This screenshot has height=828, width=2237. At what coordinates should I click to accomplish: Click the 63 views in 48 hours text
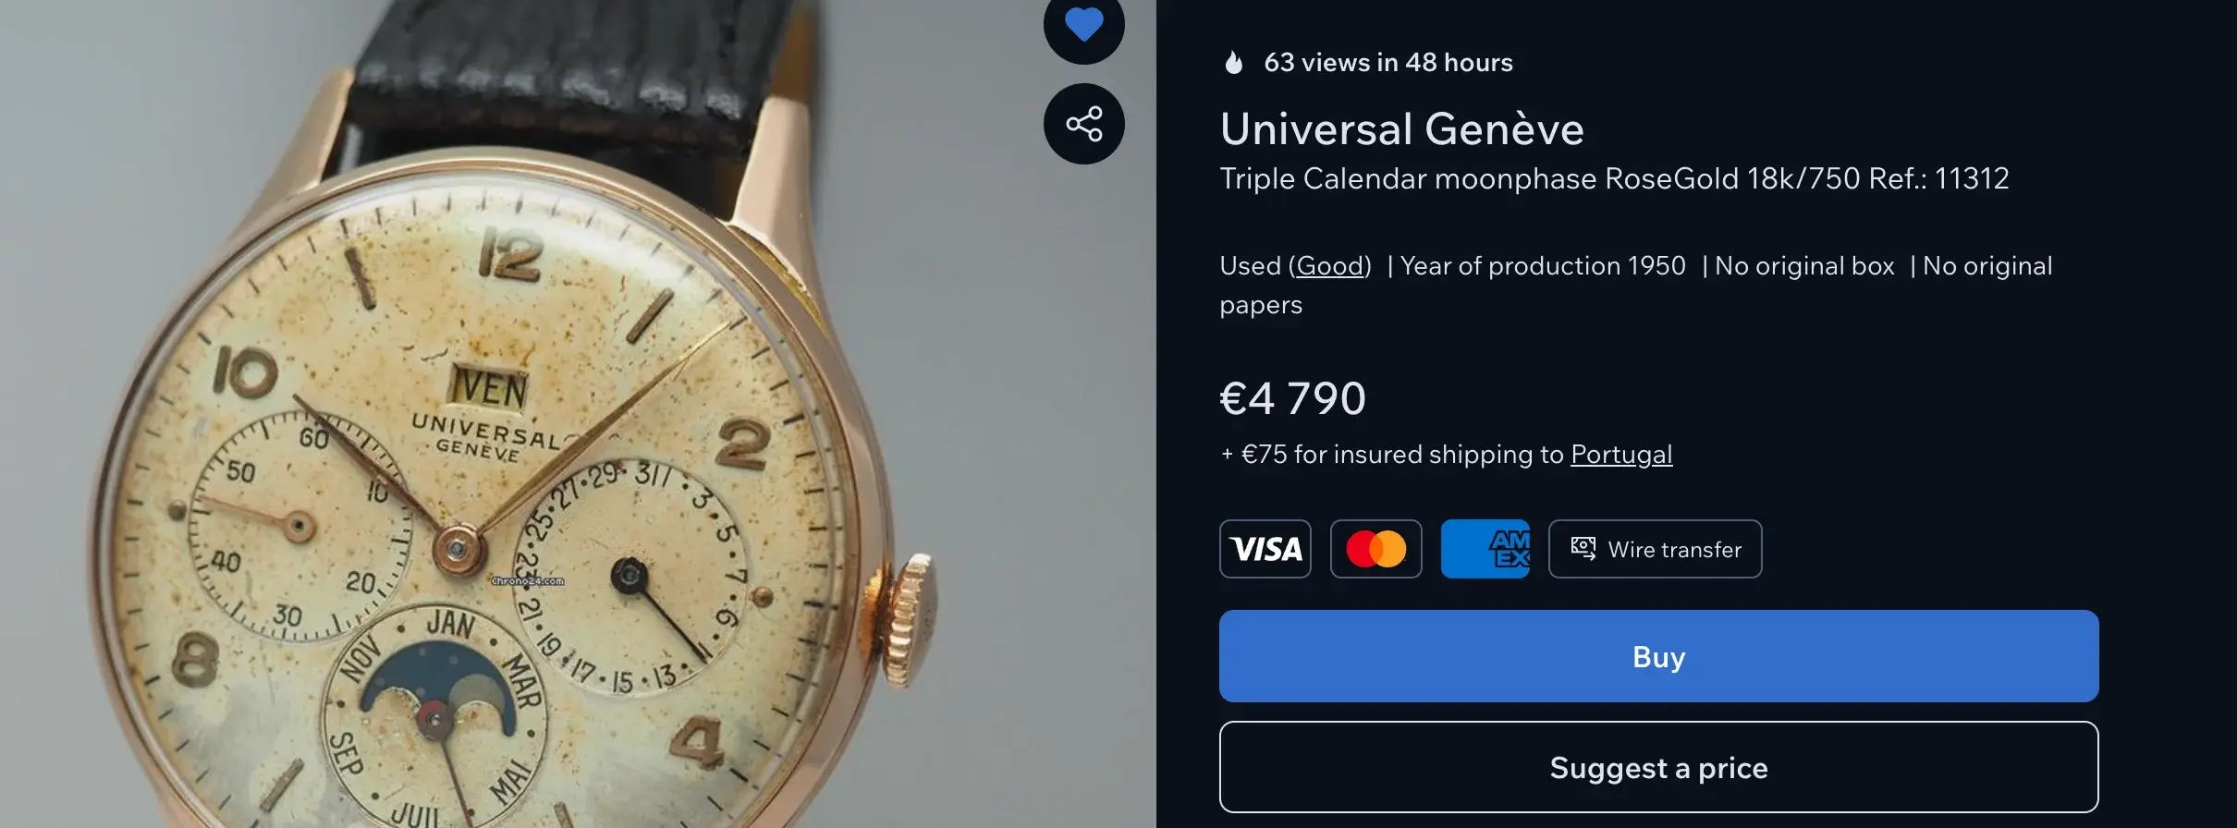1388,63
